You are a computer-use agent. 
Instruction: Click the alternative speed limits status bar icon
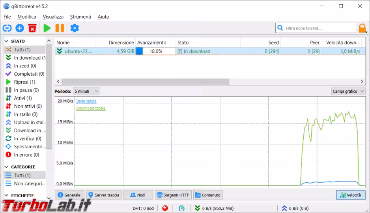[x=181, y=208]
